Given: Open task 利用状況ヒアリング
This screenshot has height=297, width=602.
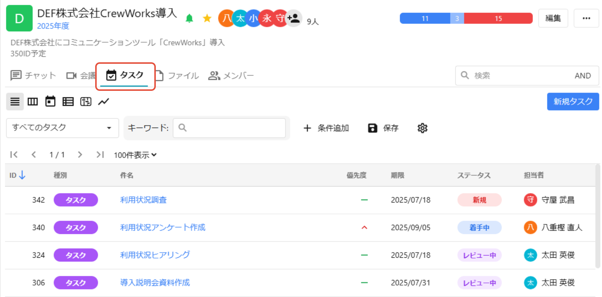Looking at the screenshot, I should click(x=155, y=255).
